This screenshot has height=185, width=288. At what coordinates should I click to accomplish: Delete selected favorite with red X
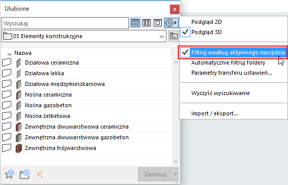tap(40, 174)
